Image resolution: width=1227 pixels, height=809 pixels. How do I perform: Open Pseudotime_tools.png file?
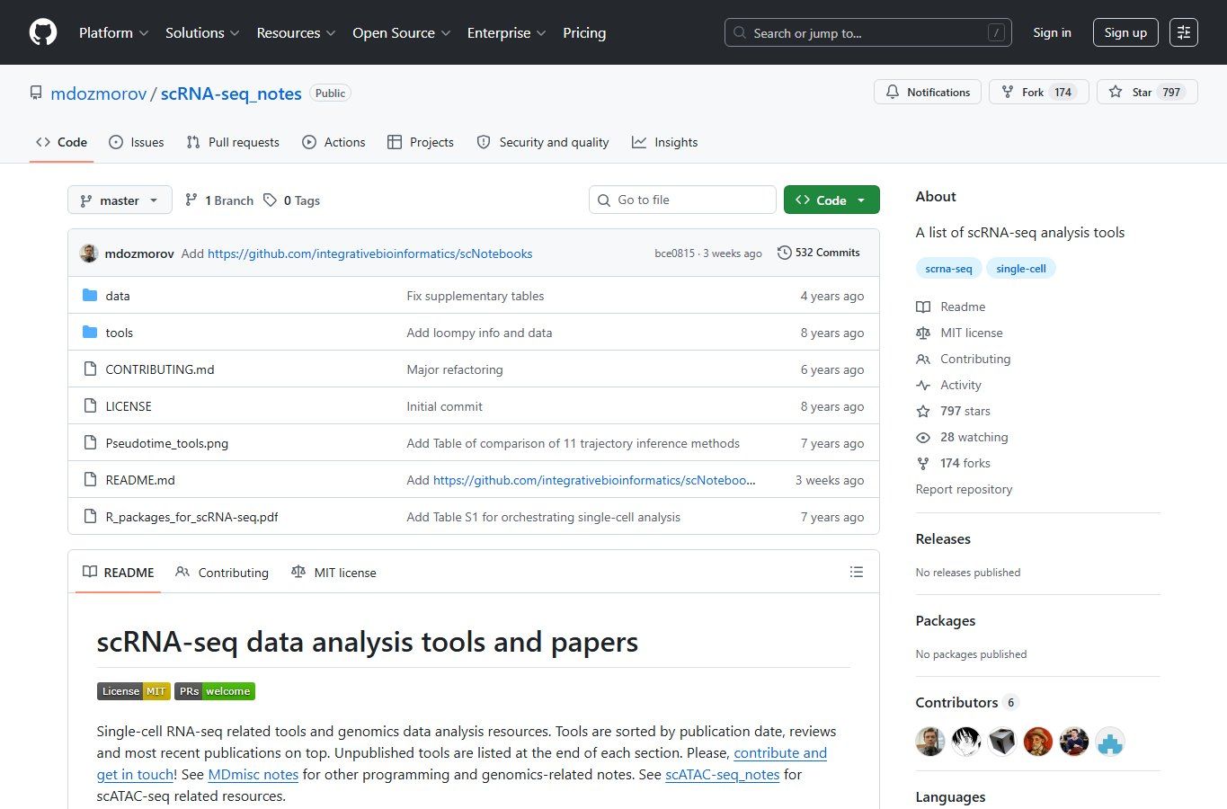[x=167, y=443]
